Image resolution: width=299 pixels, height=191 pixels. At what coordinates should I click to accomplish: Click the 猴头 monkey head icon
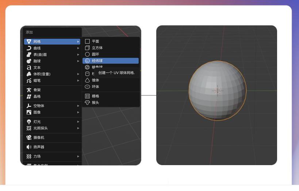(87, 102)
